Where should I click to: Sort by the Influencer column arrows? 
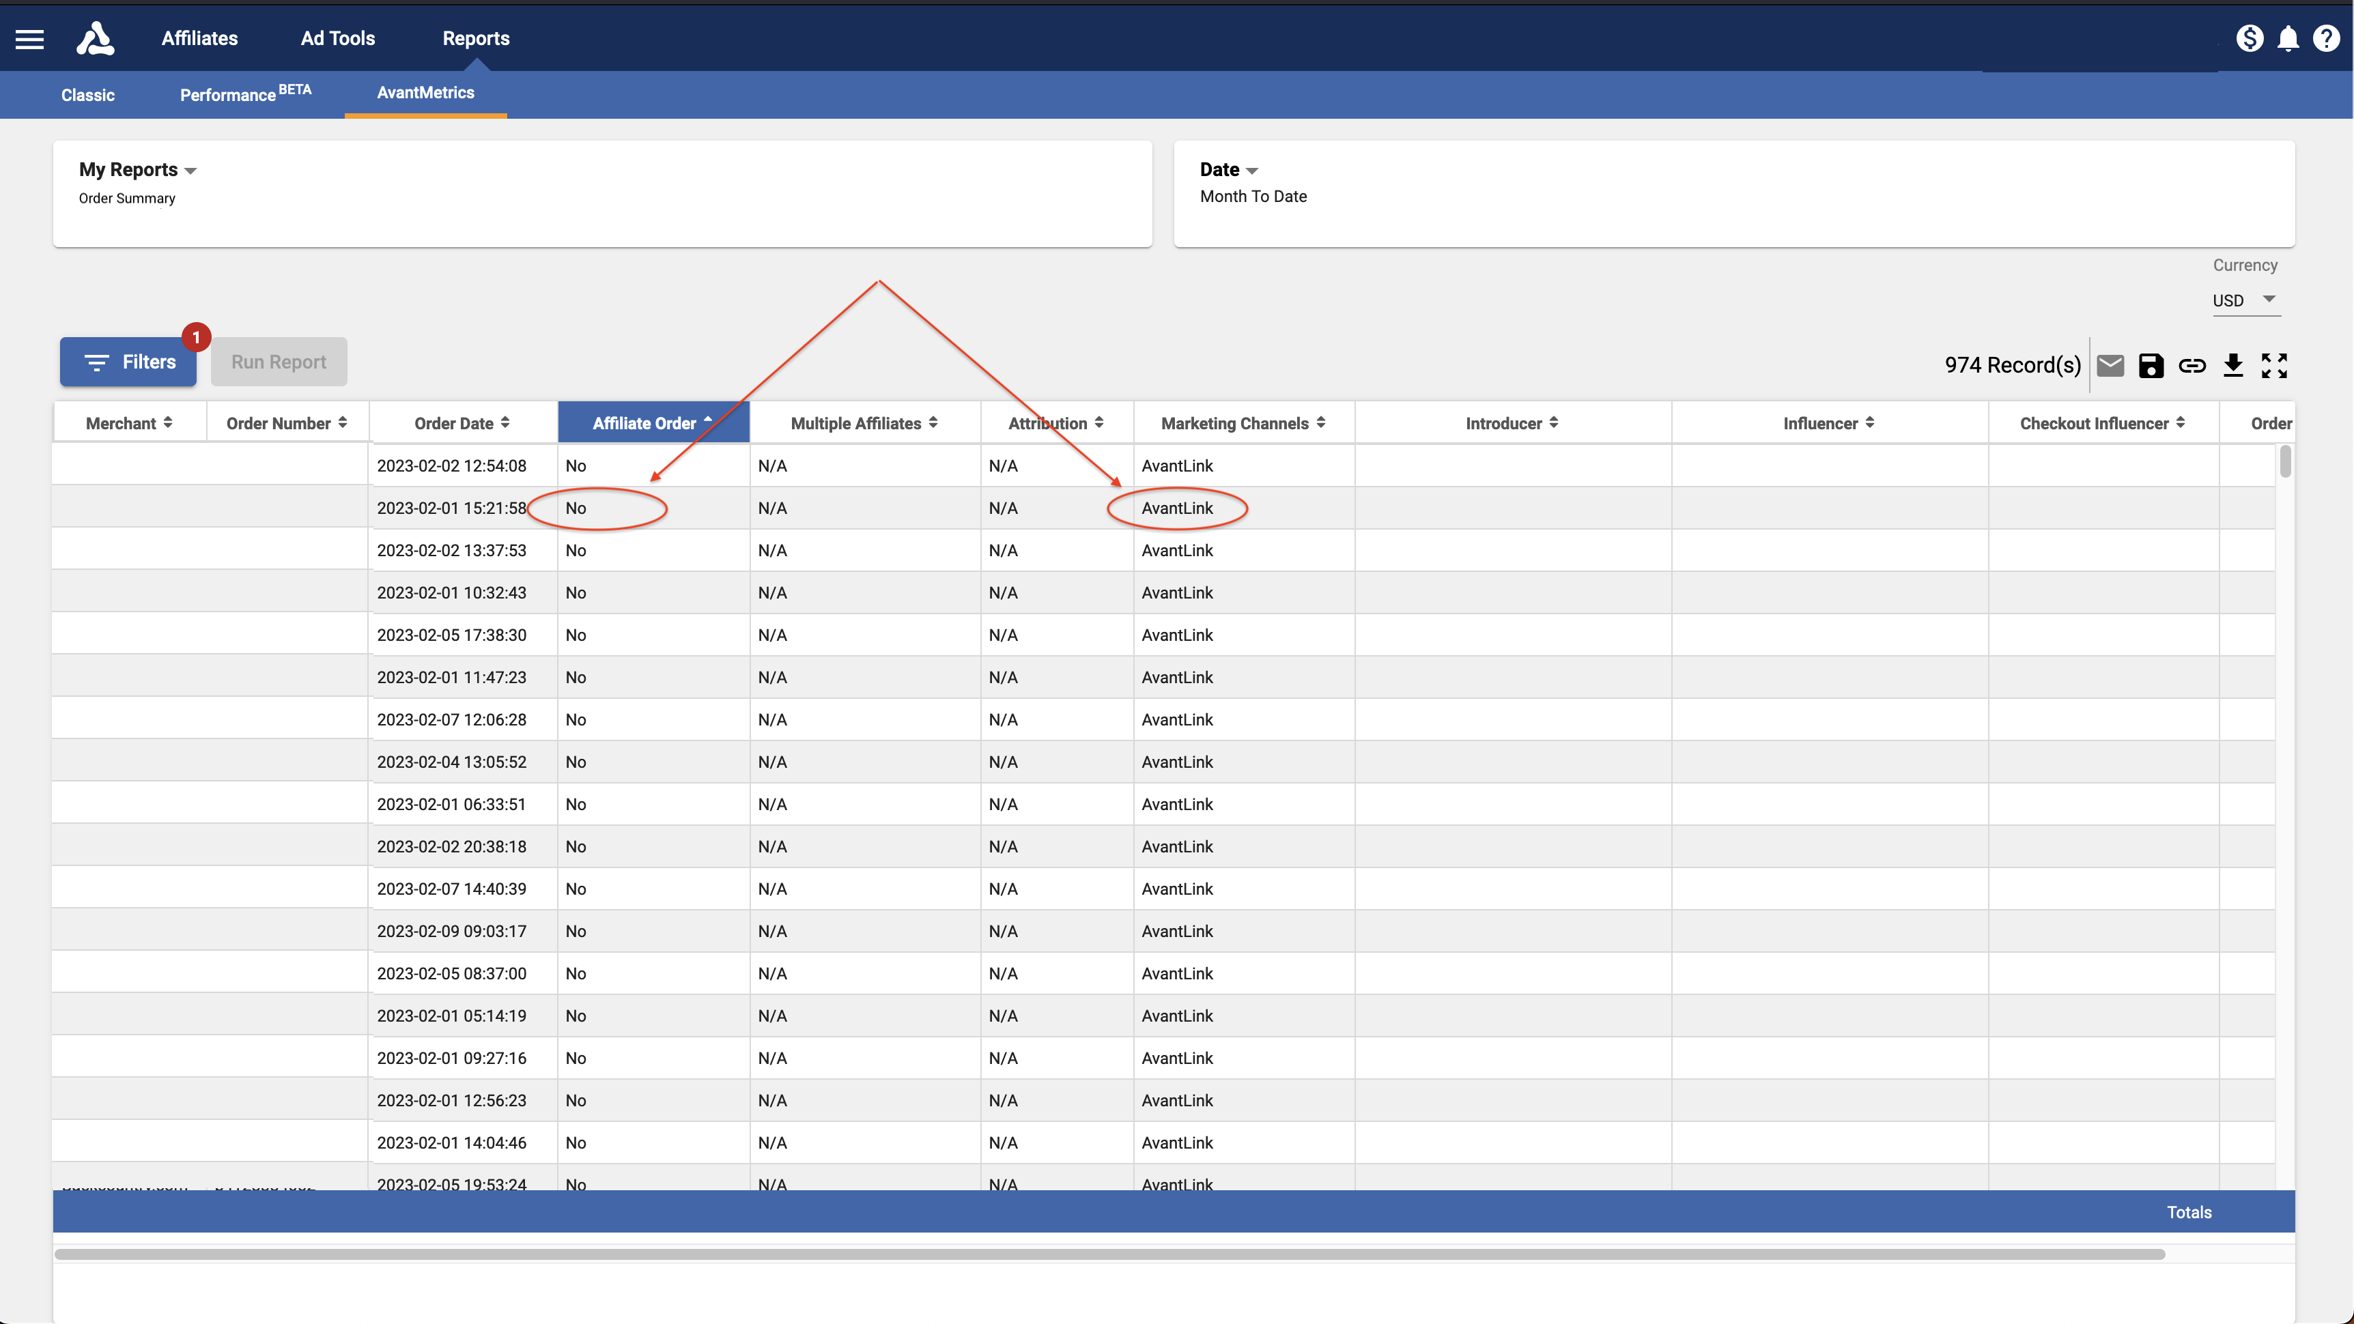1871,422
